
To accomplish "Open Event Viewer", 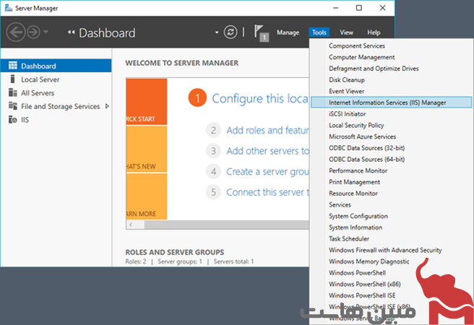I will 346,91.
